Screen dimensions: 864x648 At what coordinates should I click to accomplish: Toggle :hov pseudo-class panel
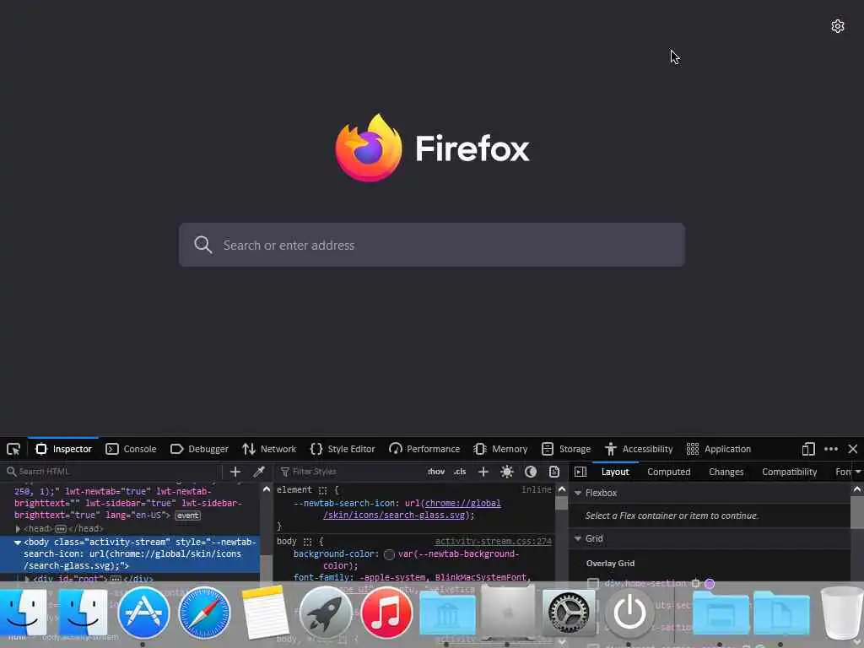[x=436, y=472]
